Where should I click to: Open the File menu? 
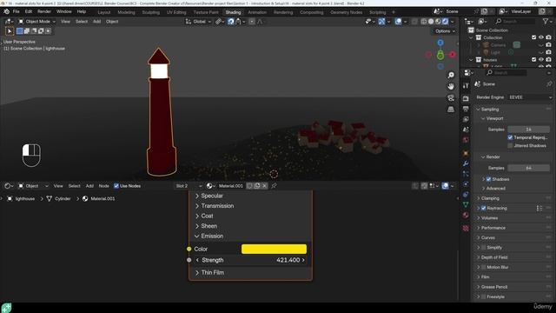click(x=16, y=11)
